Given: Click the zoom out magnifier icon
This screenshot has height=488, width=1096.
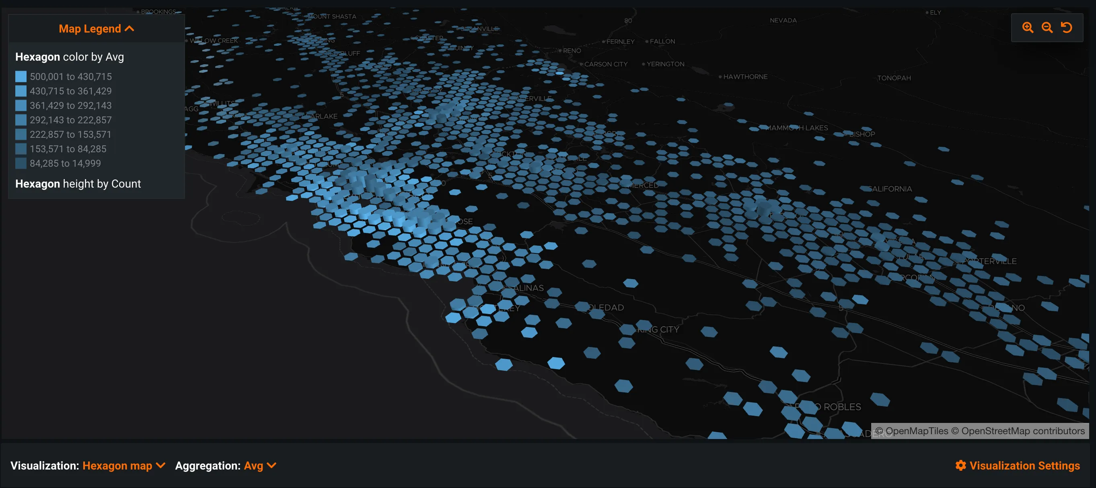Looking at the screenshot, I should pos(1047,28).
